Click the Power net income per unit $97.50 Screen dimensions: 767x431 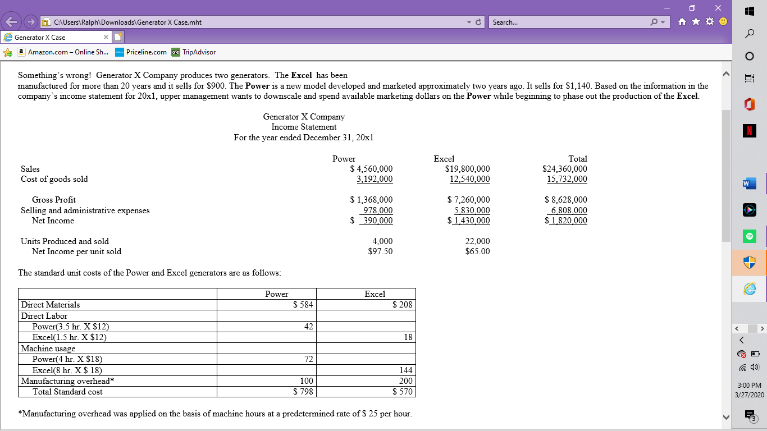click(380, 251)
